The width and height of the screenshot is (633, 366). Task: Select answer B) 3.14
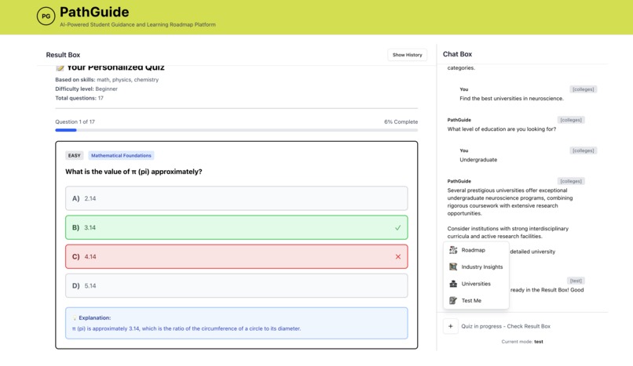(236, 227)
